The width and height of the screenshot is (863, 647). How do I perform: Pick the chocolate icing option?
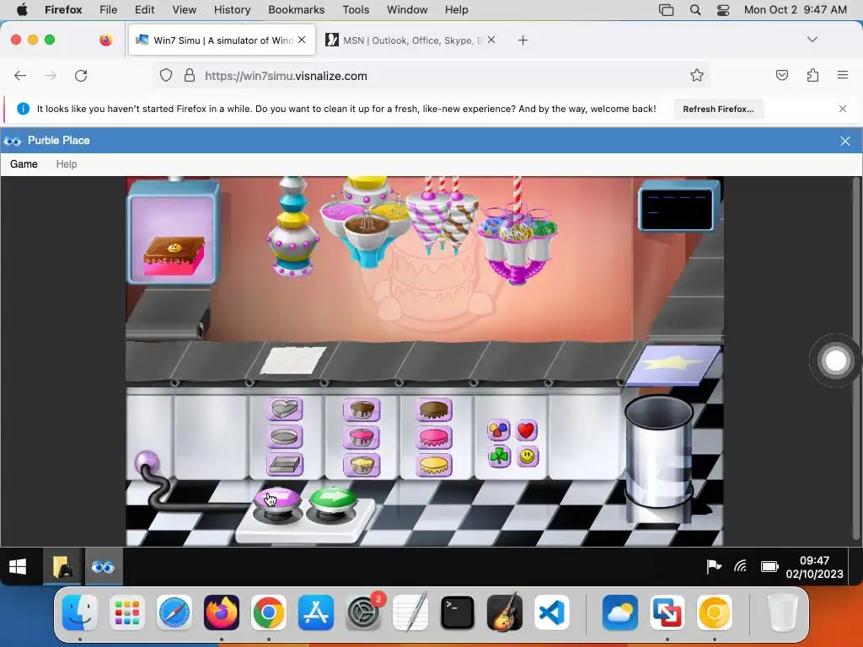(434, 409)
